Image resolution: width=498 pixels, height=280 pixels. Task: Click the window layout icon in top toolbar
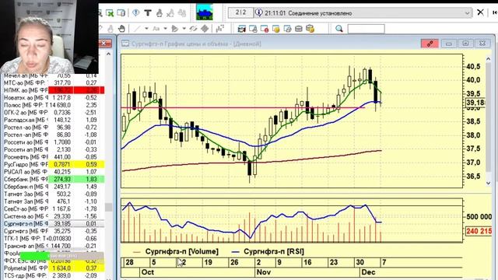click(x=121, y=13)
